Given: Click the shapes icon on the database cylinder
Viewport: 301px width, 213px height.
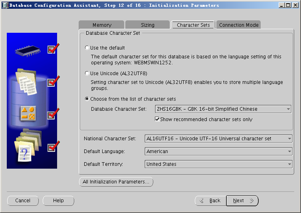Looking at the screenshot, I should [28, 113].
